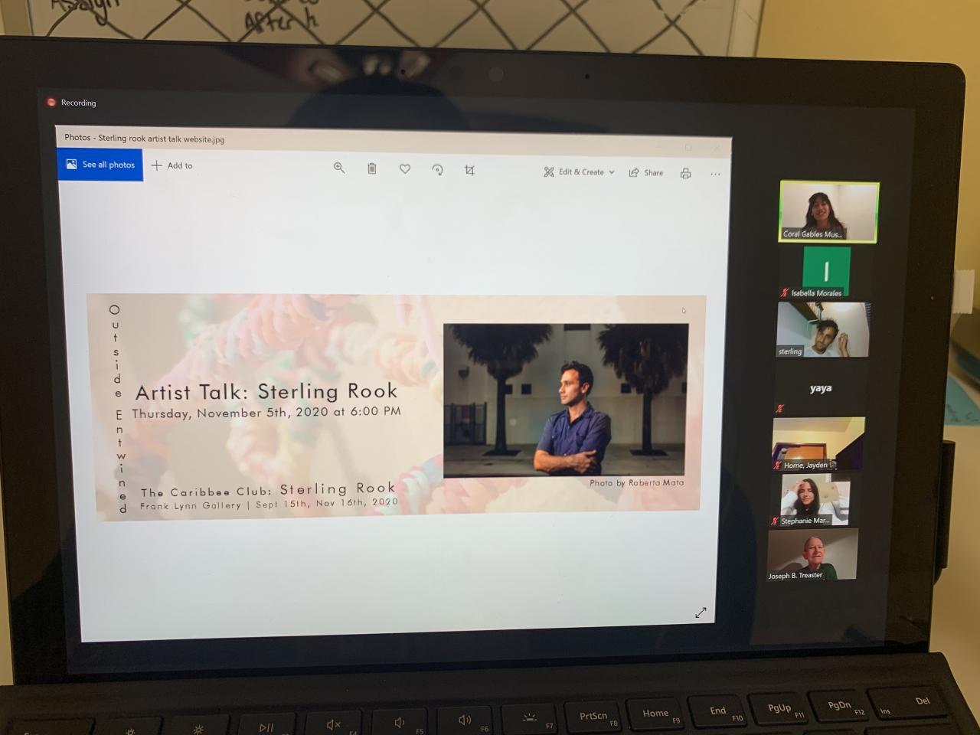Image resolution: width=980 pixels, height=735 pixels.
Task: Select the Joseph B. Treaster video tile
Action: pyautogui.click(x=812, y=555)
